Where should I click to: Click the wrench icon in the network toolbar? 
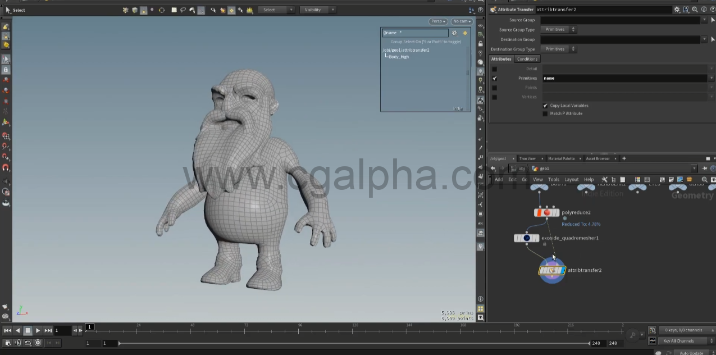tap(604, 180)
